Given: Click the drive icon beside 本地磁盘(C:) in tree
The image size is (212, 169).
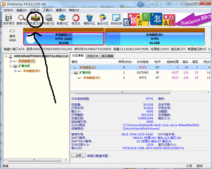Looking at the screenshot, I should coord(15,61).
